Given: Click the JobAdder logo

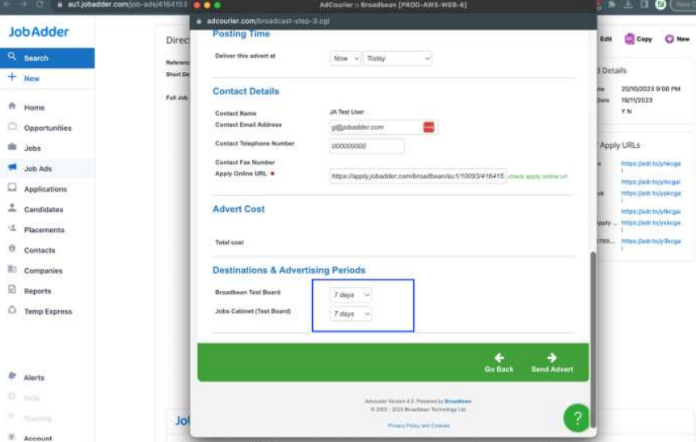Looking at the screenshot, I should 39,32.
